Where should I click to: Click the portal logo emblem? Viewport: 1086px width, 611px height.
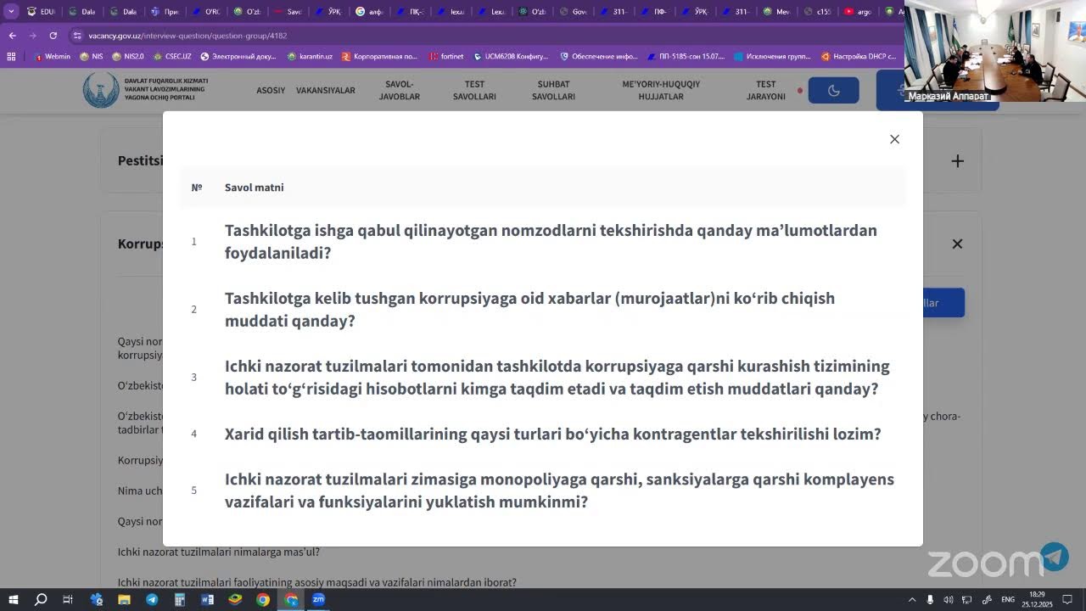coord(101,90)
